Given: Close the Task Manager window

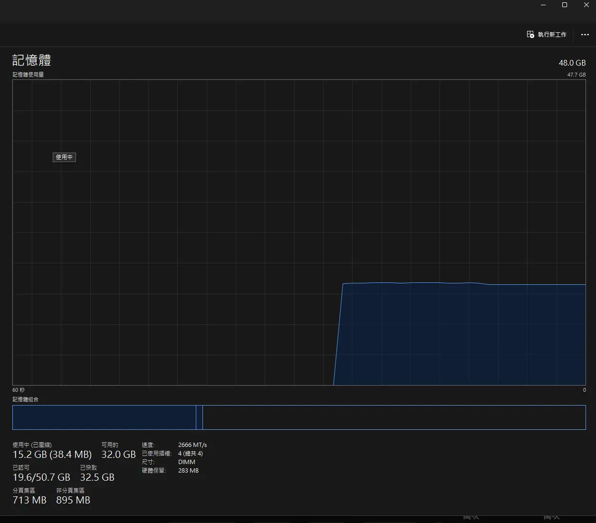Looking at the screenshot, I should click(586, 5).
